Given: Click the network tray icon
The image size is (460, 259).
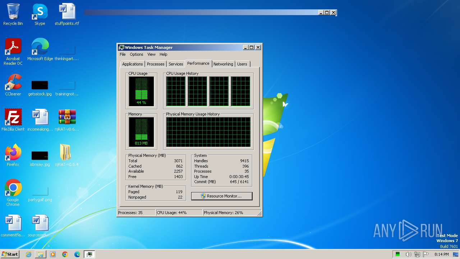Looking at the screenshot, I should tap(417, 254).
